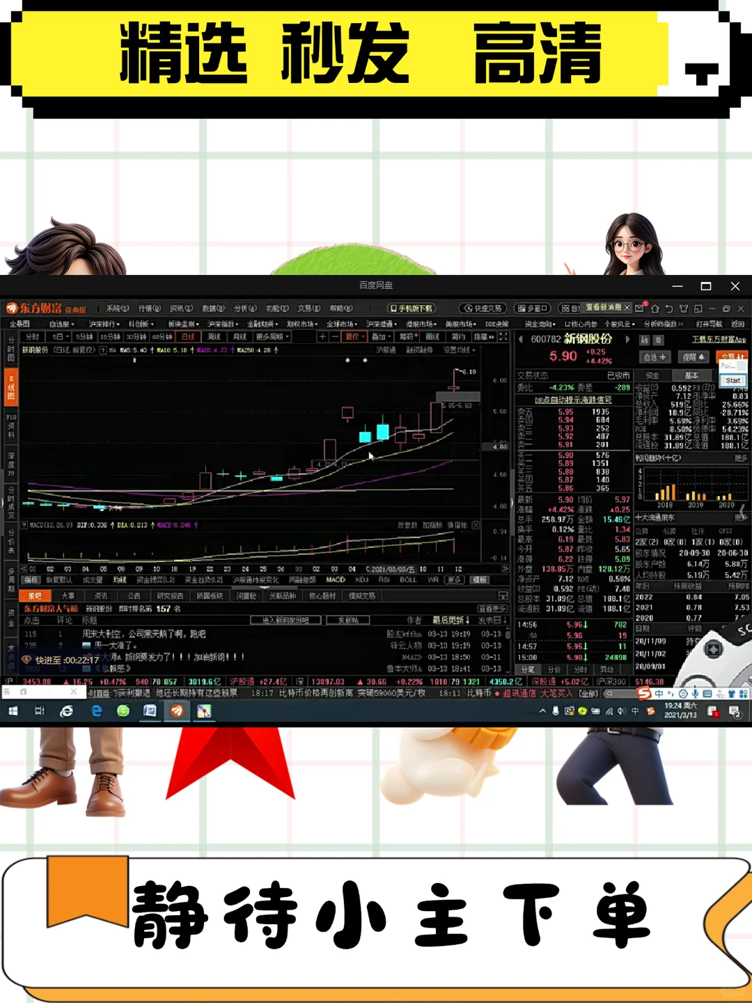Switch to 分时 chart period
This screenshot has height=1003, width=752.
pyautogui.click(x=32, y=336)
